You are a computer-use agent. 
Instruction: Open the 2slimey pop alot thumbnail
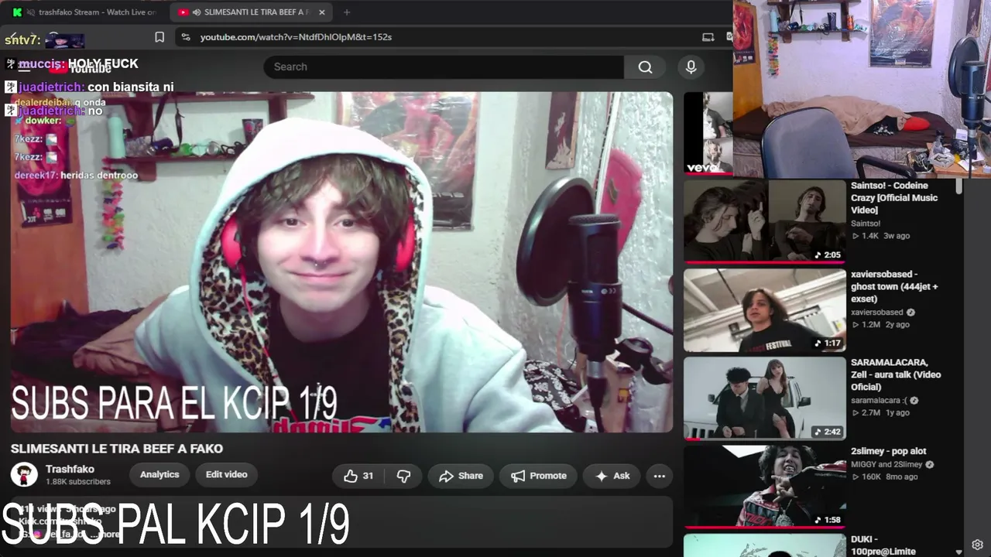[x=764, y=487]
